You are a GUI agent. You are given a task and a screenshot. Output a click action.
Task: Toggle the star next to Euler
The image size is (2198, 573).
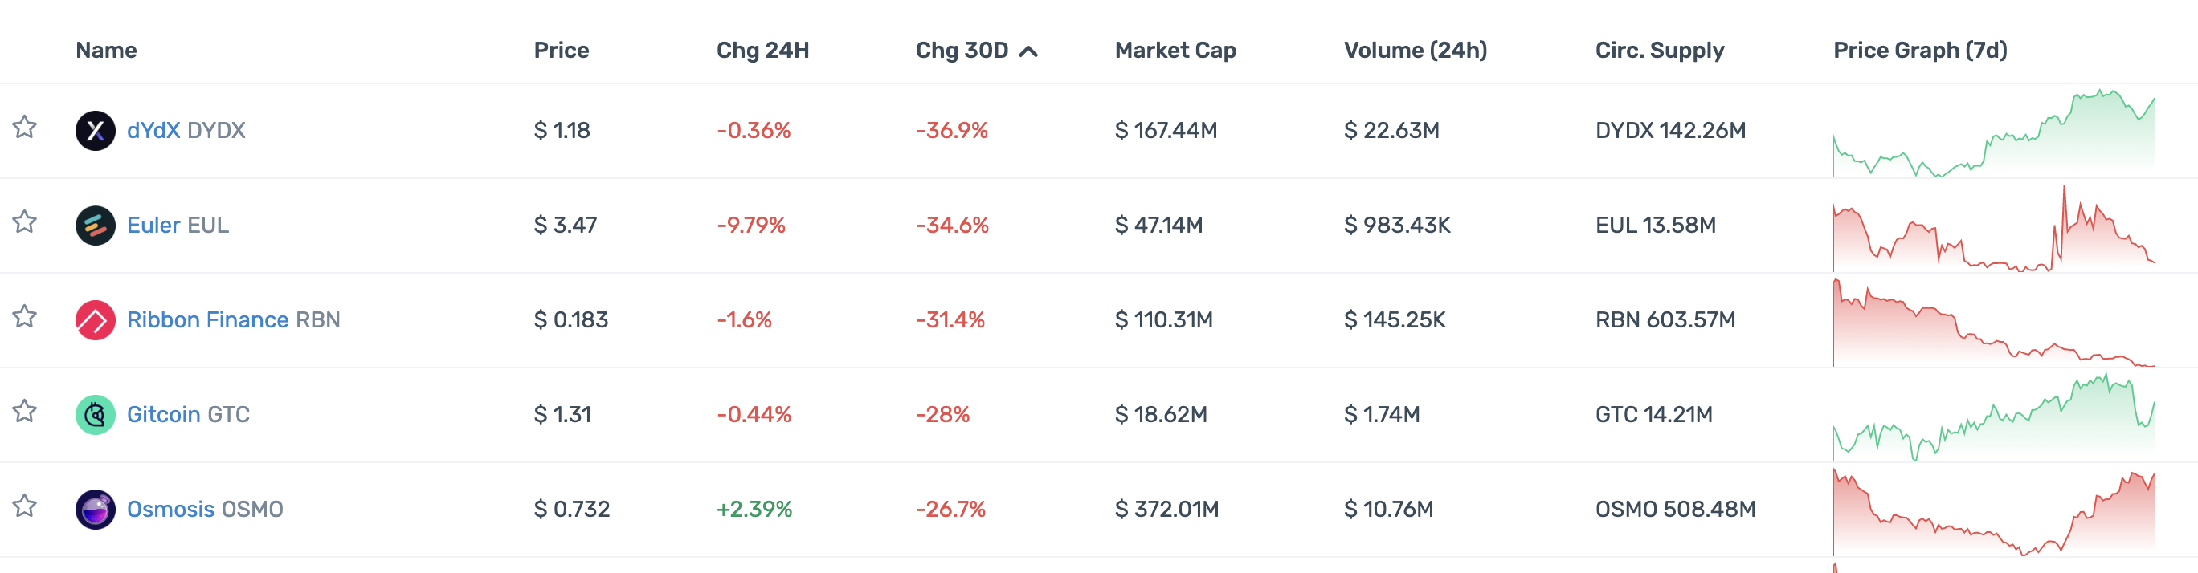point(25,222)
